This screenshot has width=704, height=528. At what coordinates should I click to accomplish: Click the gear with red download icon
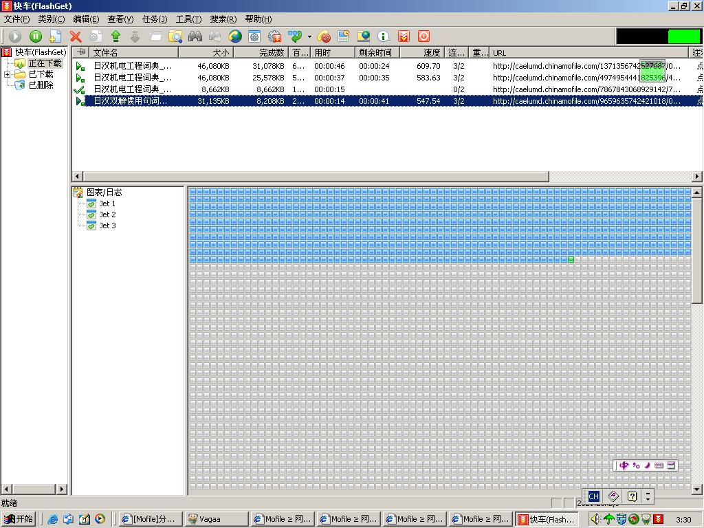click(274, 36)
